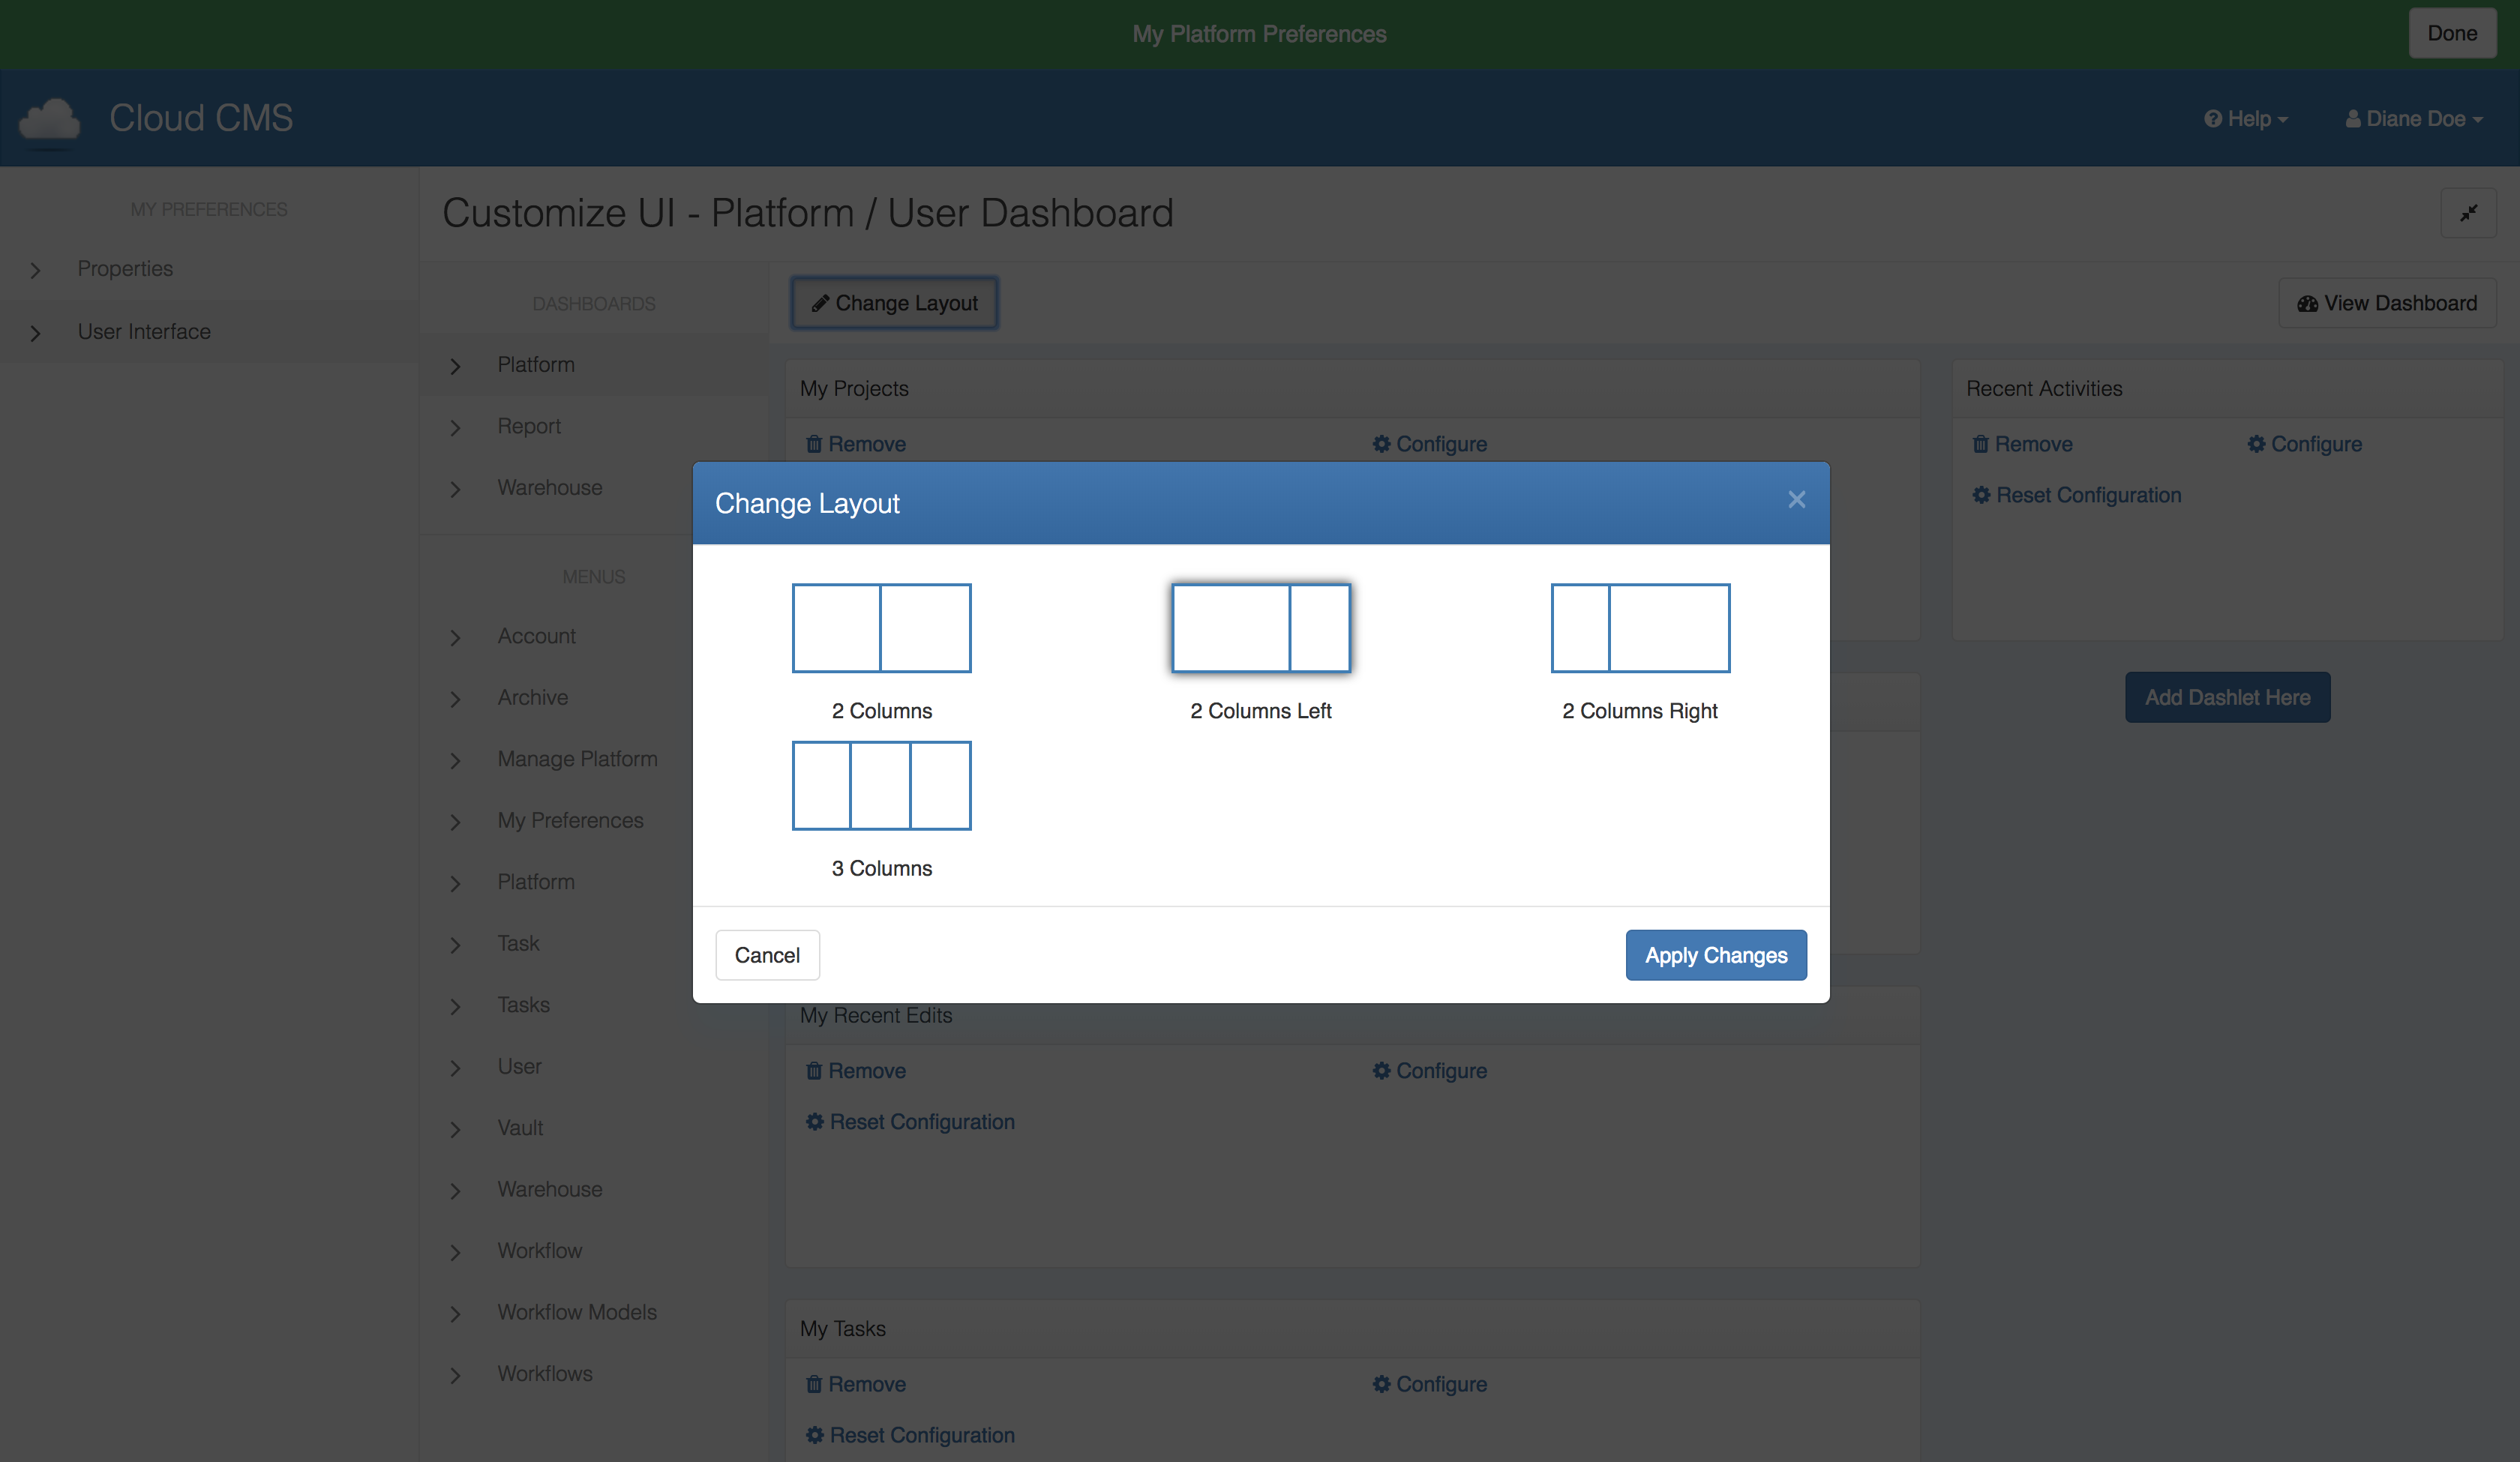Select Report under Dashboards menu

(529, 426)
